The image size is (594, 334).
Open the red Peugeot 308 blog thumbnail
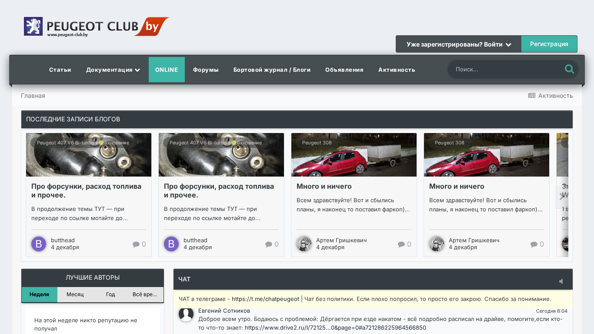tap(354, 155)
